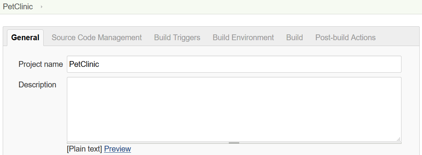Go to the Build Triggers tab
The height and width of the screenshot is (155, 422).
pyautogui.click(x=177, y=37)
